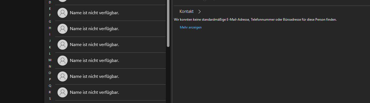Jump to letter E in the alphabet index

[50, 9]
